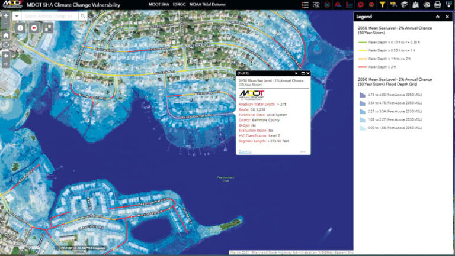455x256 pixels.
Task: Click the 'Segment Length: 1,273.50 Feet' popup text
Action: click(x=264, y=141)
